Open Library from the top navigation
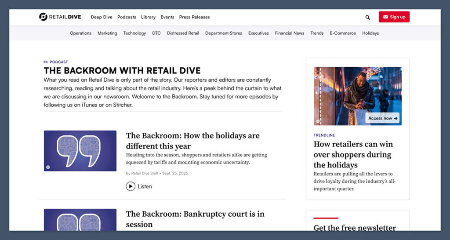This screenshot has width=450, height=240. point(148,17)
